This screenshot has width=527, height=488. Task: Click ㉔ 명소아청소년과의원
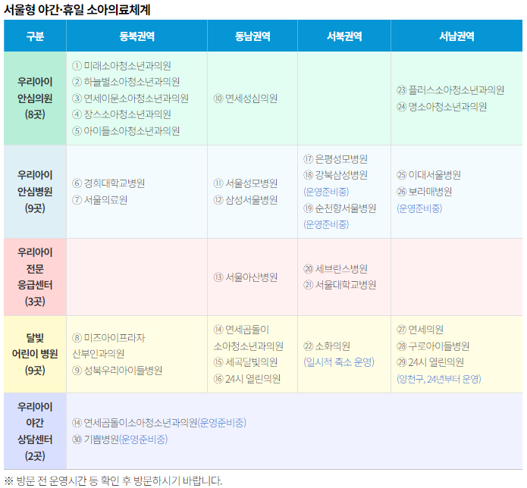[x=441, y=107]
